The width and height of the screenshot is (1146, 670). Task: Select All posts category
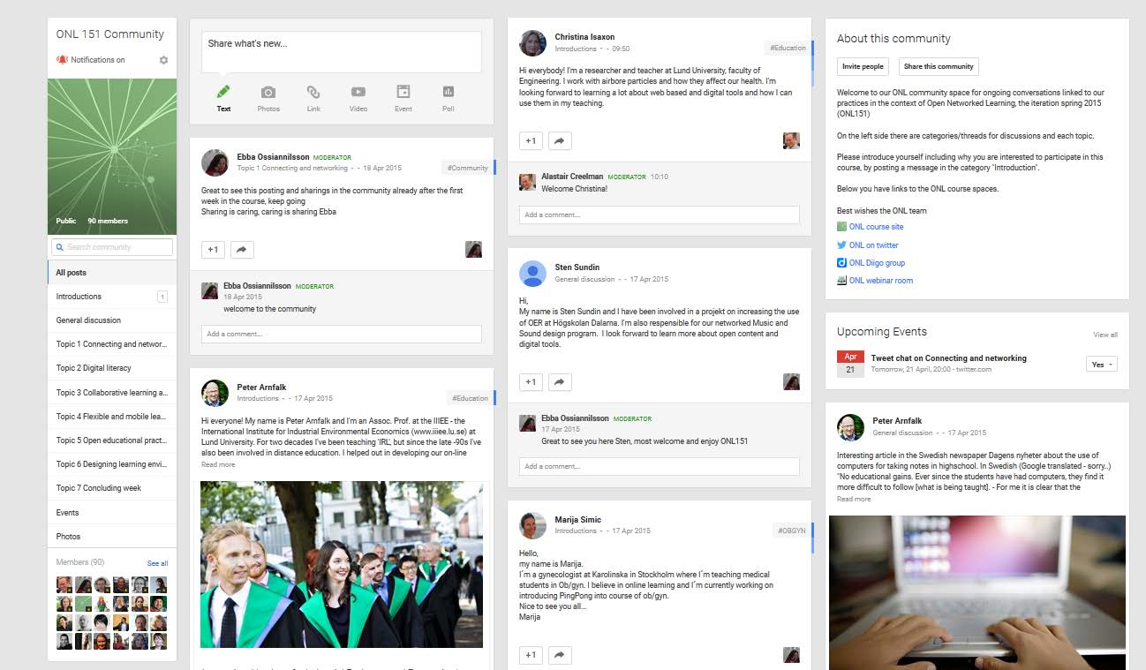pyautogui.click(x=111, y=273)
